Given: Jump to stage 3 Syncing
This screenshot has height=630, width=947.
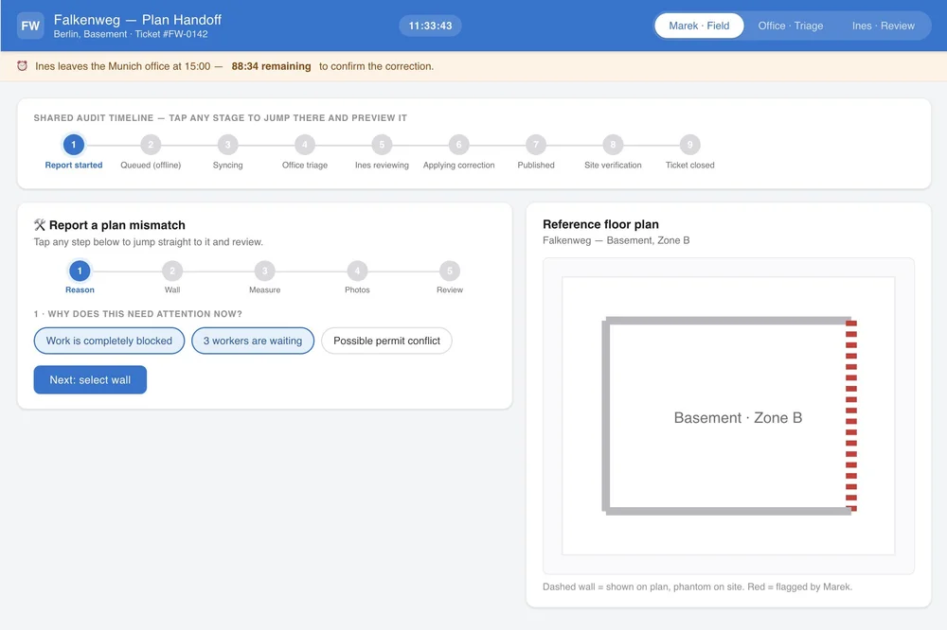Looking at the screenshot, I should click(227, 145).
